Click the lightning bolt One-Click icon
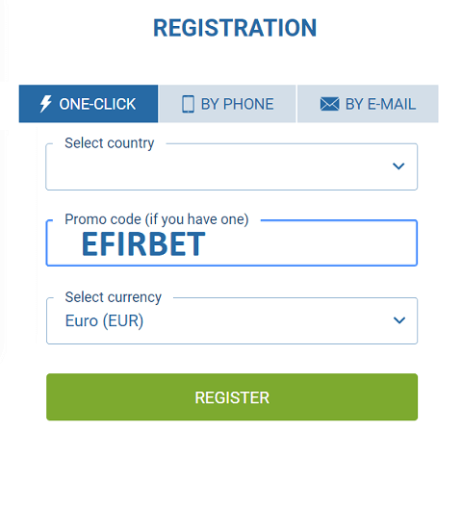Image resolution: width=462 pixels, height=508 pixels. pos(45,104)
